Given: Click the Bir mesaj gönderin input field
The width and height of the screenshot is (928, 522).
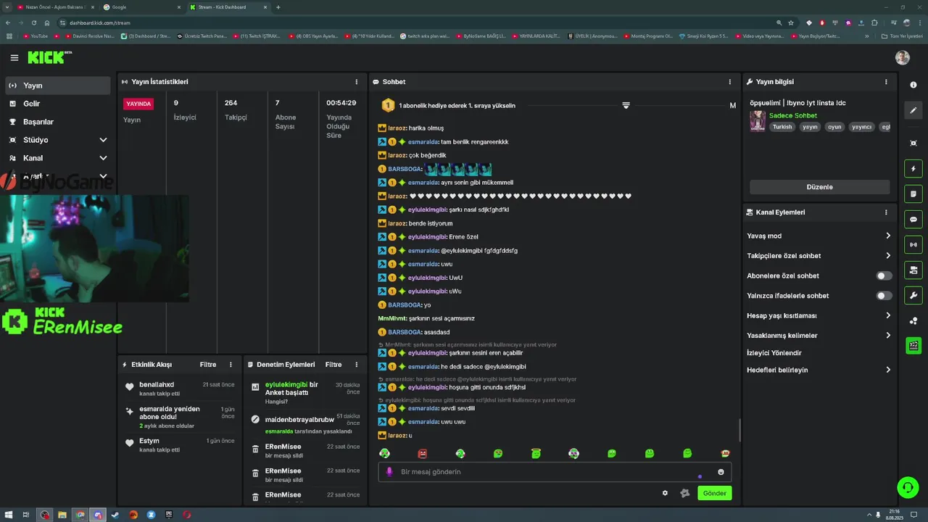Looking at the screenshot, I should (x=555, y=472).
